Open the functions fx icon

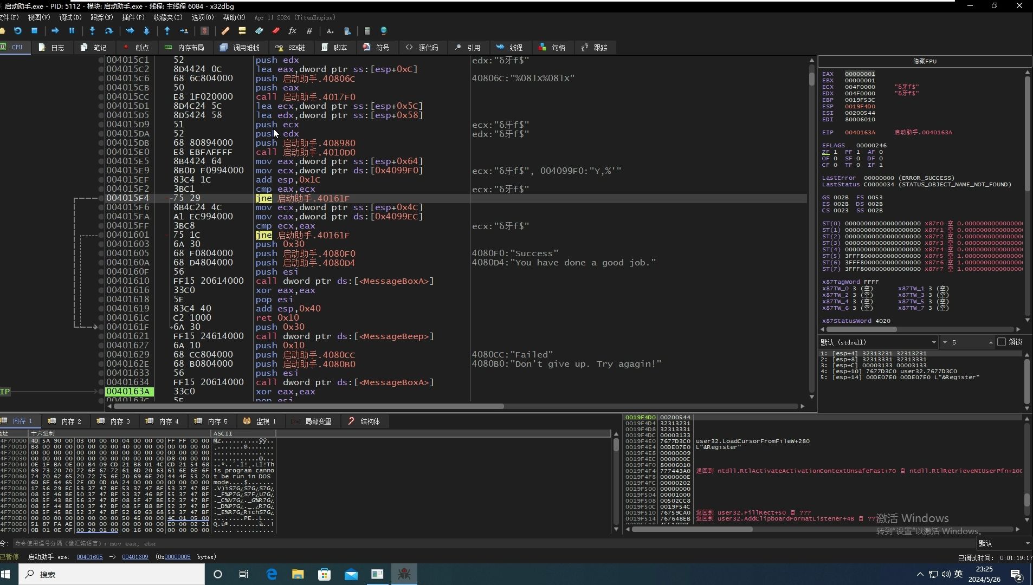click(292, 31)
